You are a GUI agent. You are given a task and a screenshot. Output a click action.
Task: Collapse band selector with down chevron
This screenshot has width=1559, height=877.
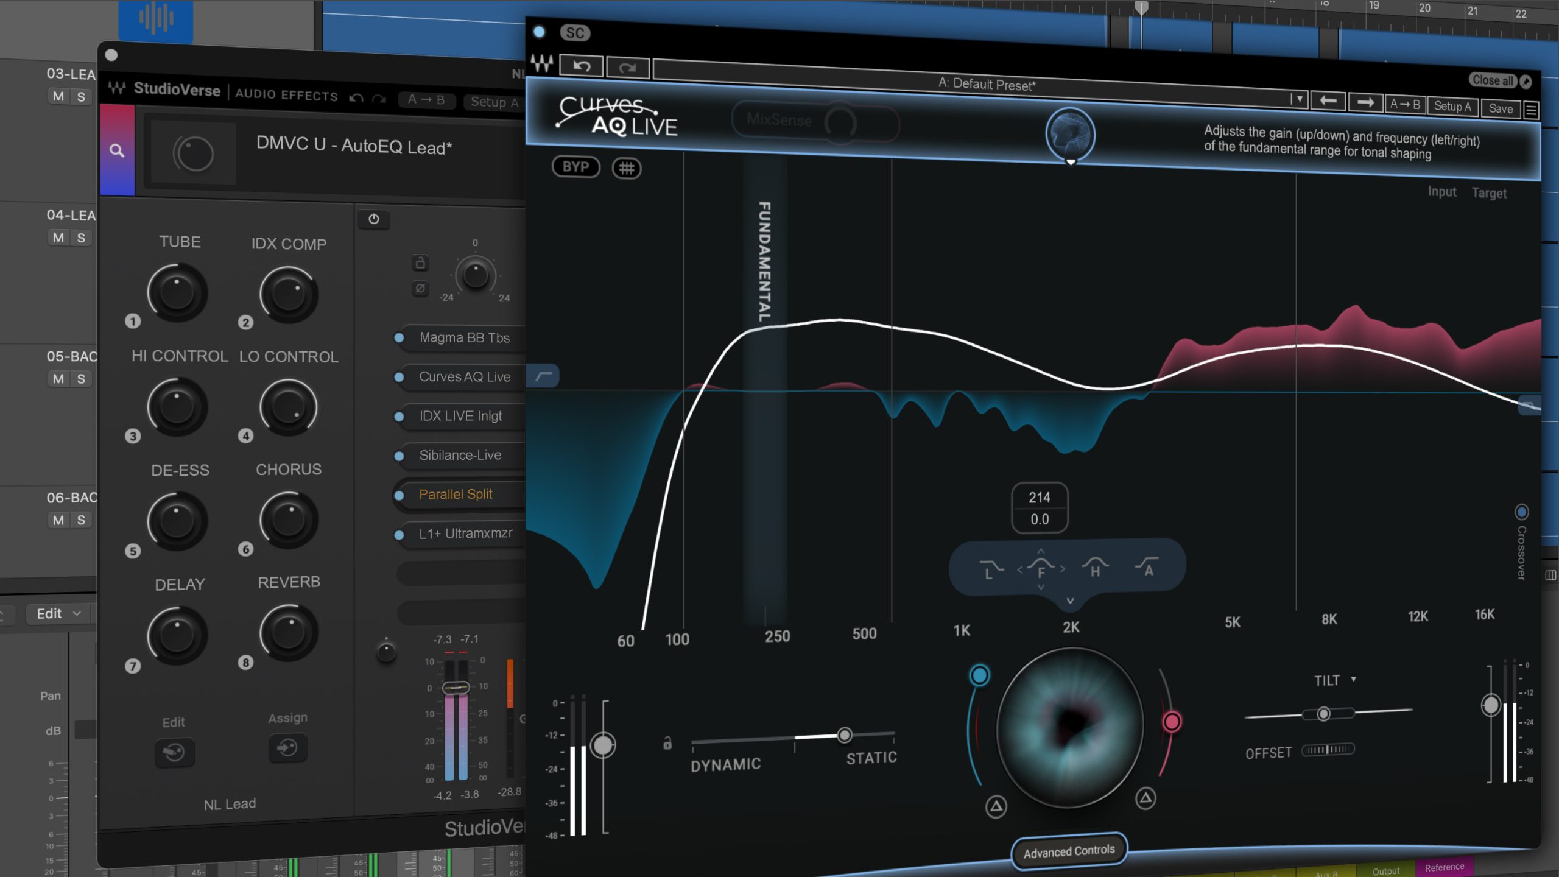coord(1070,601)
